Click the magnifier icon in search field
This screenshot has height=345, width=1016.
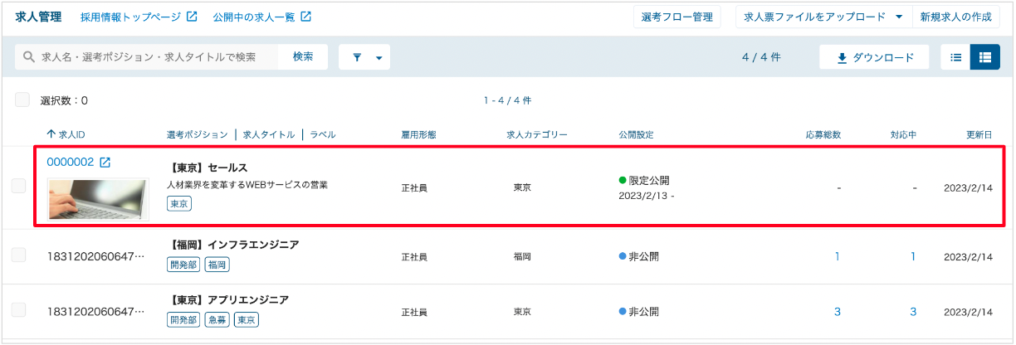[x=29, y=57]
